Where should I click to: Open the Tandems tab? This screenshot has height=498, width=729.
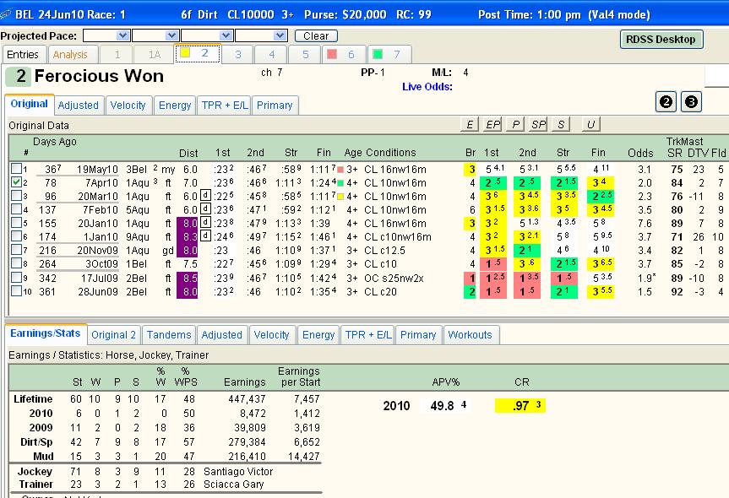169,334
